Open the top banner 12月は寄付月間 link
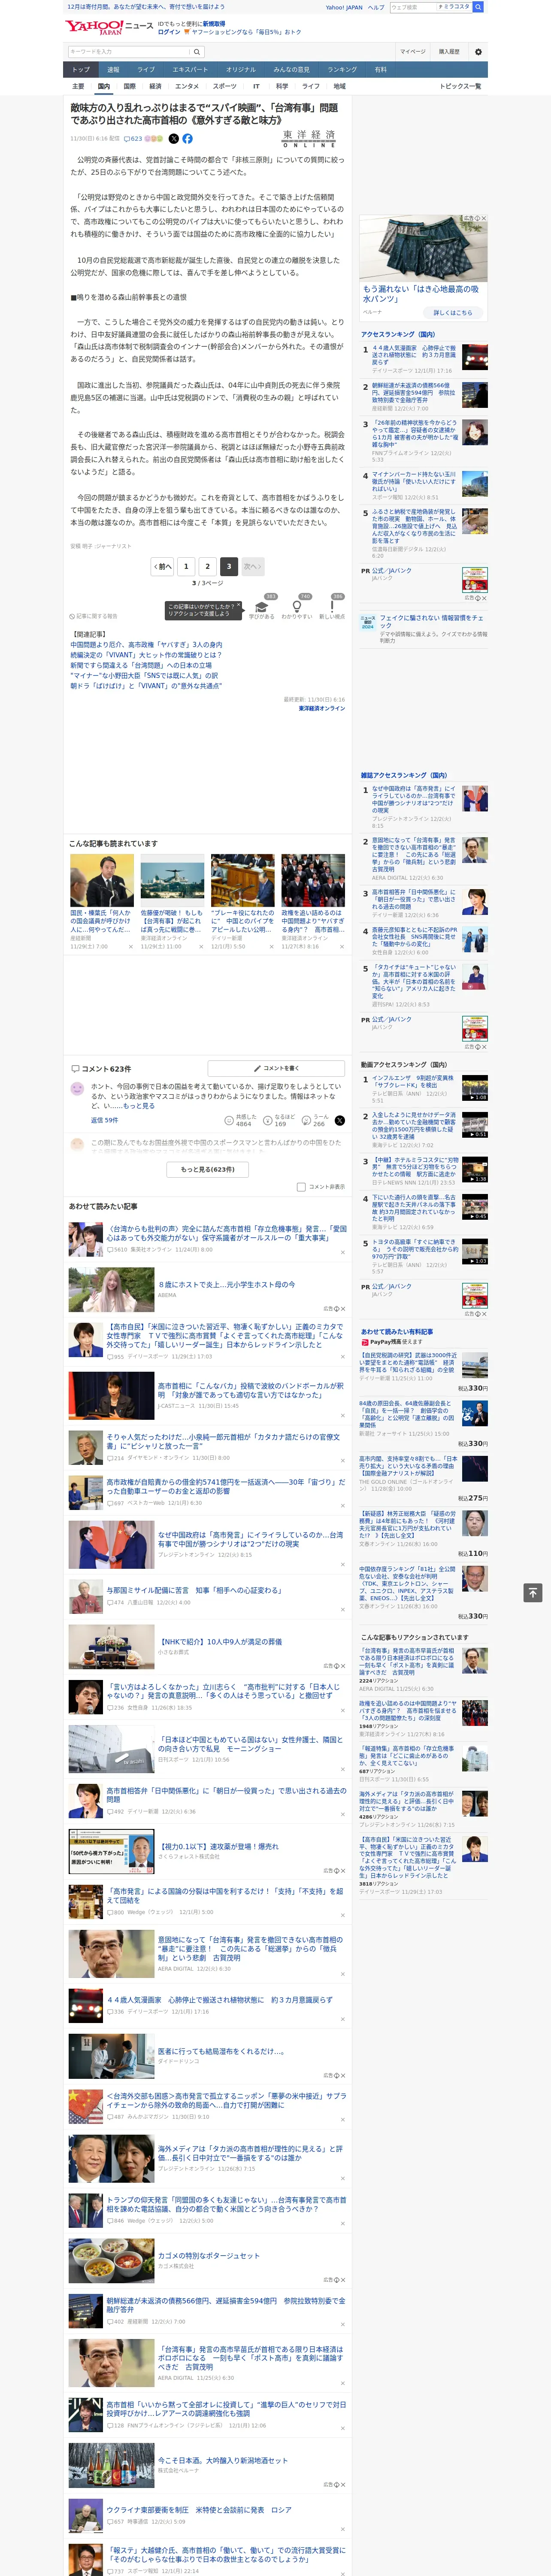 [x=146, y=7]
